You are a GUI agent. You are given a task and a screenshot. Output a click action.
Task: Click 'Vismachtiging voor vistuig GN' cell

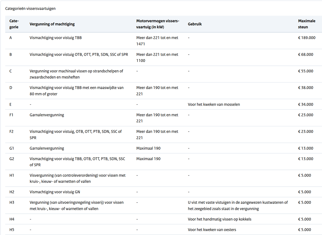[x=55, y=192]
